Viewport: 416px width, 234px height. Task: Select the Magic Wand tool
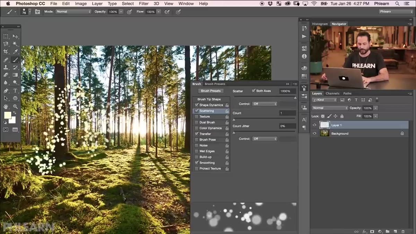[15, 44]
